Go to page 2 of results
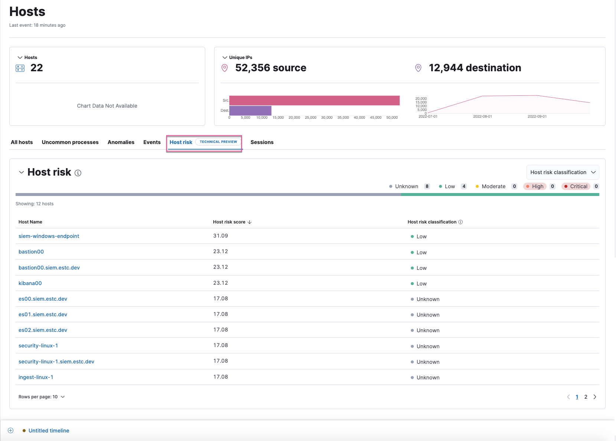 point(586,397)
